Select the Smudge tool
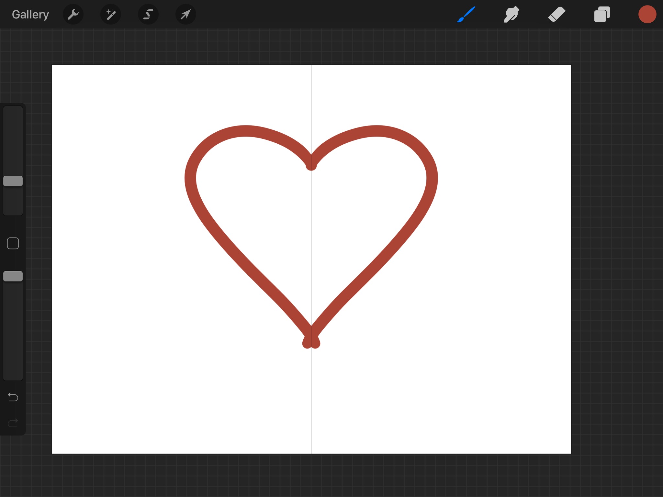 click(x=511, y=15)
